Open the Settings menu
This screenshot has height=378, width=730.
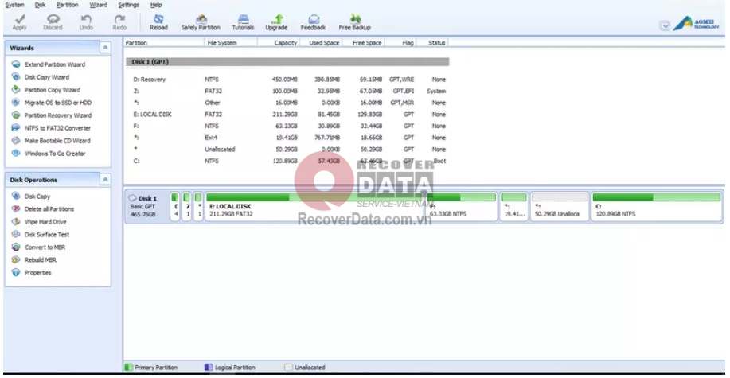pyautogui.click(x=128, y=5)
